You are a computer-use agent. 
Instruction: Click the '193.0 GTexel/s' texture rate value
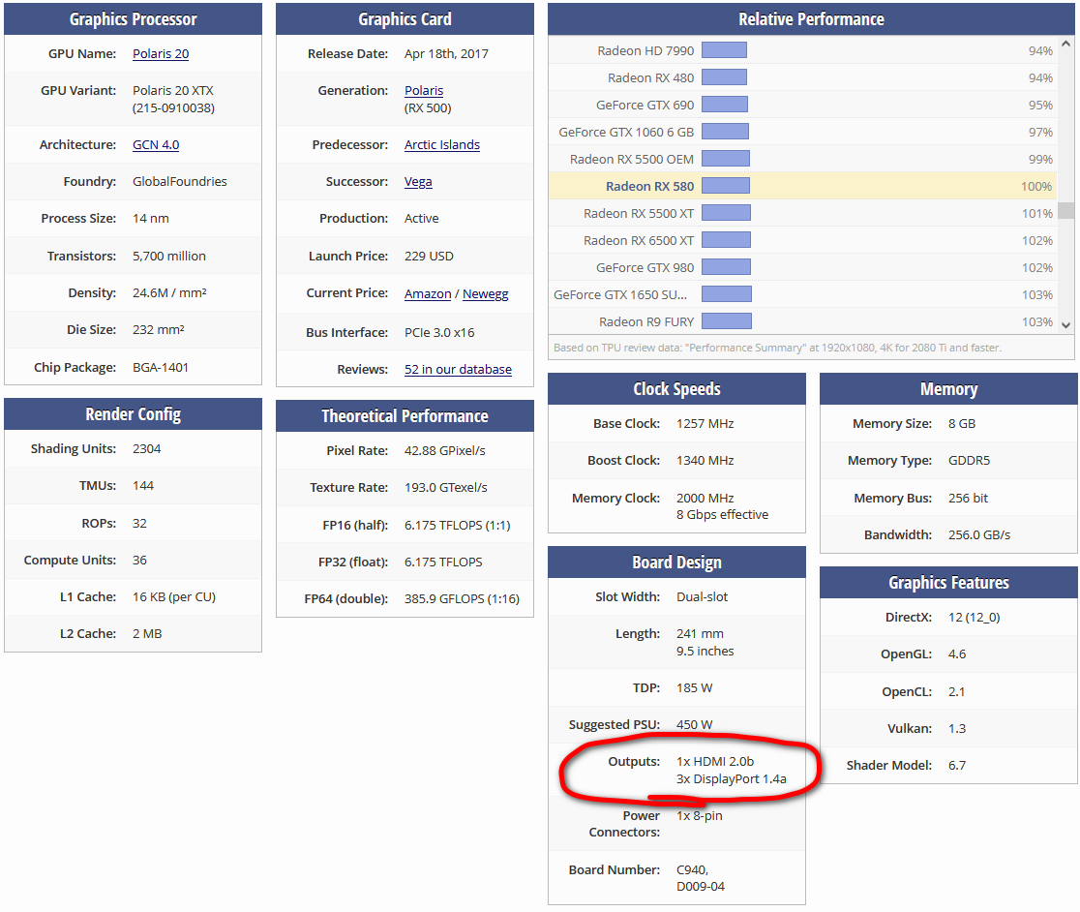click(445, 488)
